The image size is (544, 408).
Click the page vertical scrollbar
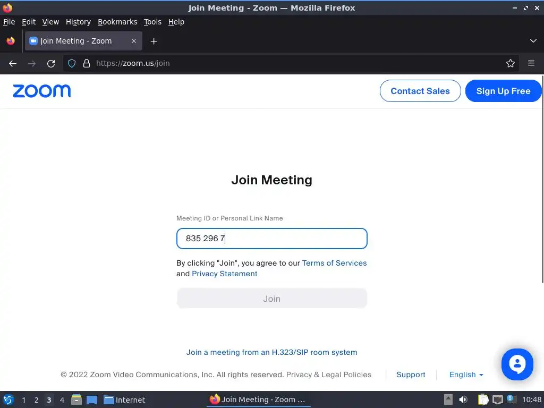(x=542, y=179)
